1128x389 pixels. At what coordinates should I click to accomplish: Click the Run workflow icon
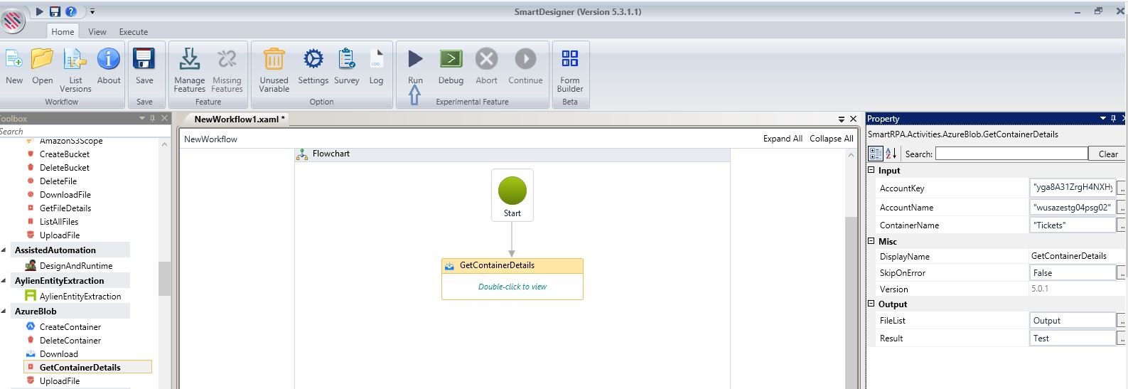(x=415, y=60)
